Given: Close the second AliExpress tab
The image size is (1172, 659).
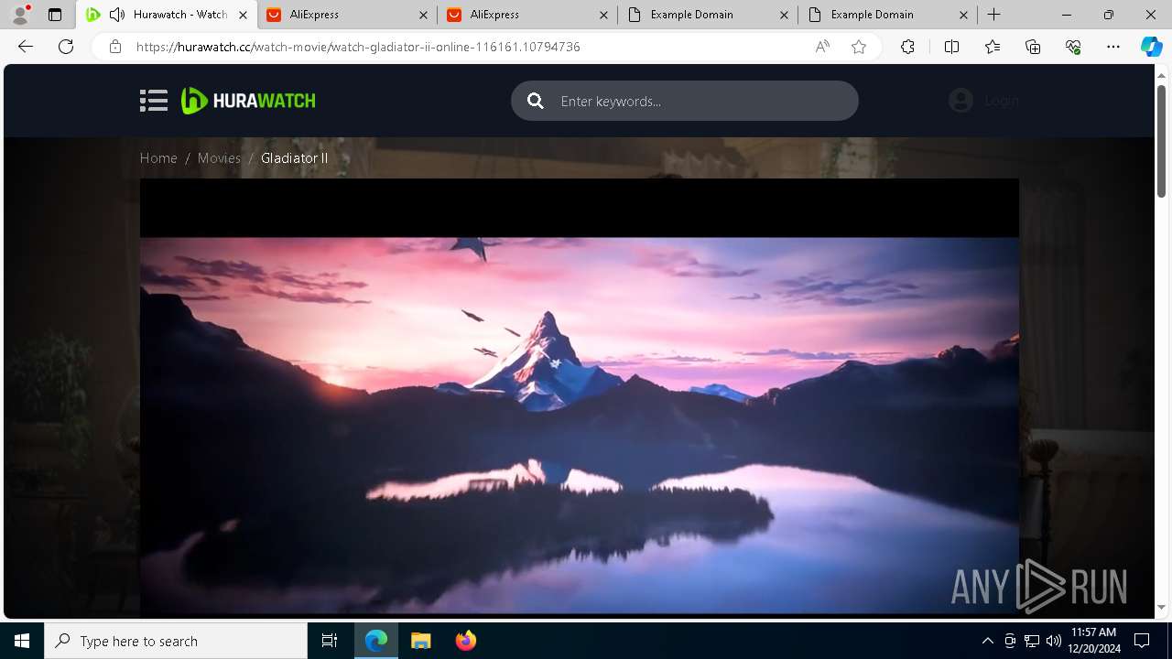Looking at the screenshot, I should (602, 15).
